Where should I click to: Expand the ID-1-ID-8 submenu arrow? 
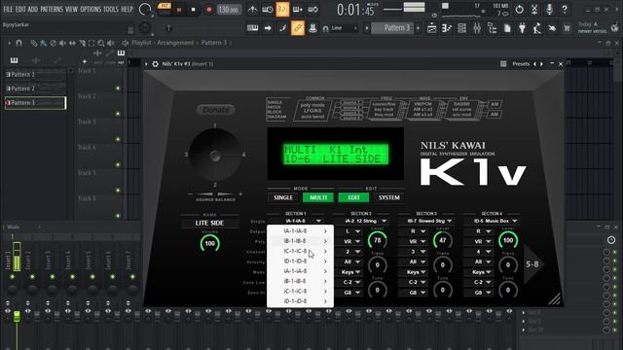(325, 262)
